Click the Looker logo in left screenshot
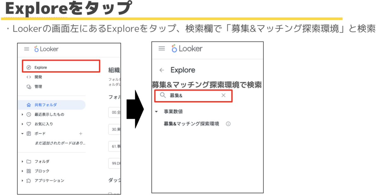 (x=46, y=49)
